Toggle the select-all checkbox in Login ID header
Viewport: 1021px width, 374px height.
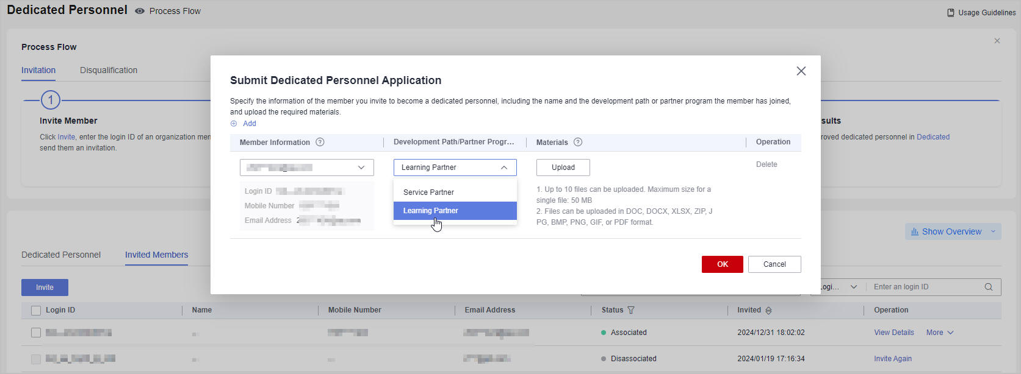(x=36, y=311)
